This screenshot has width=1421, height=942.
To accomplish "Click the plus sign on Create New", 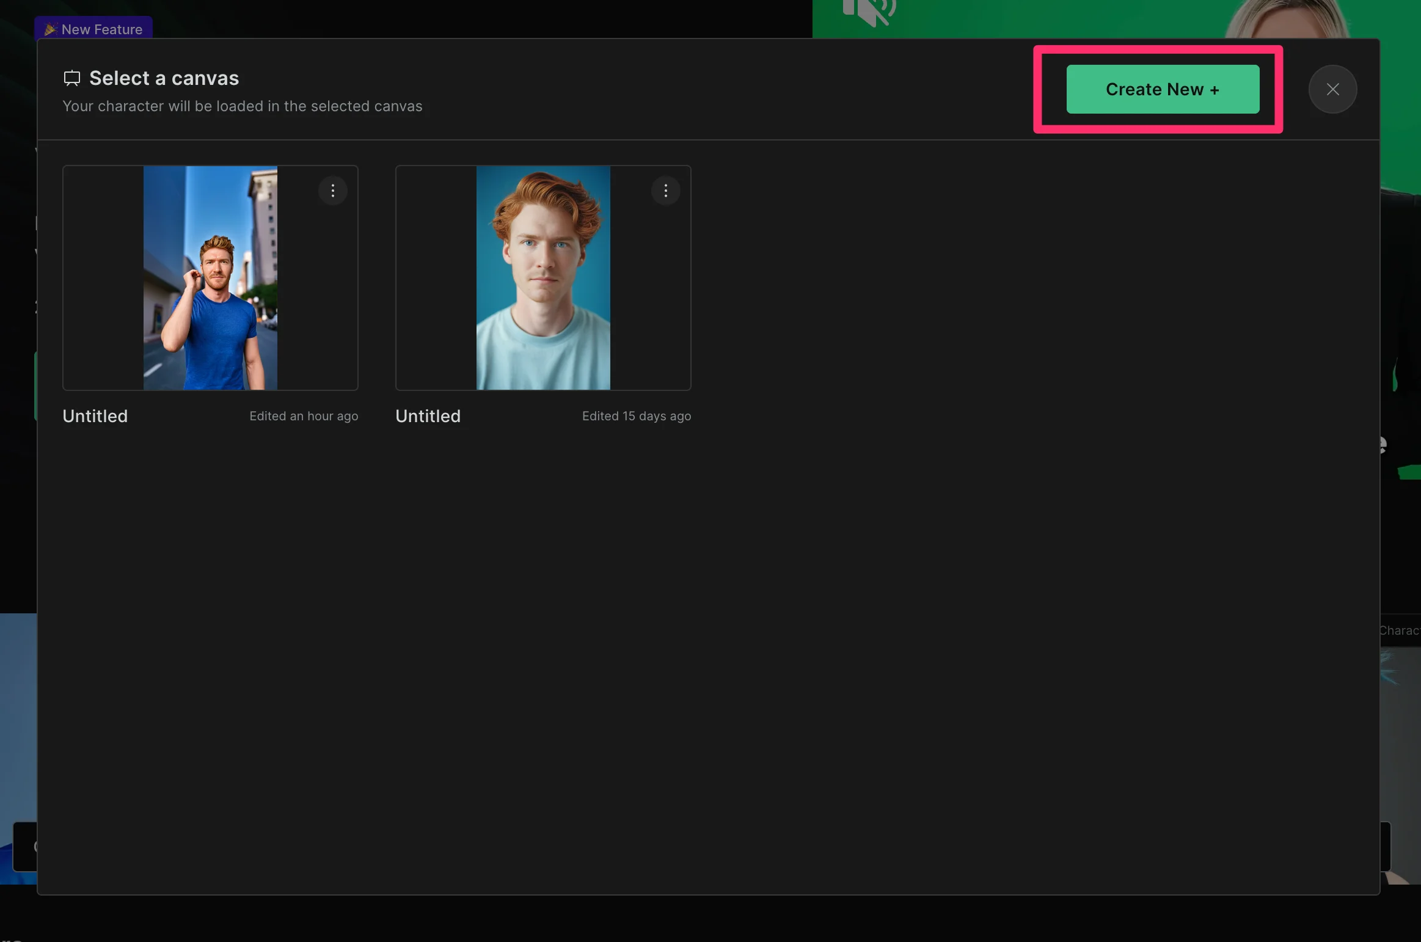I will pos(1215,90).
